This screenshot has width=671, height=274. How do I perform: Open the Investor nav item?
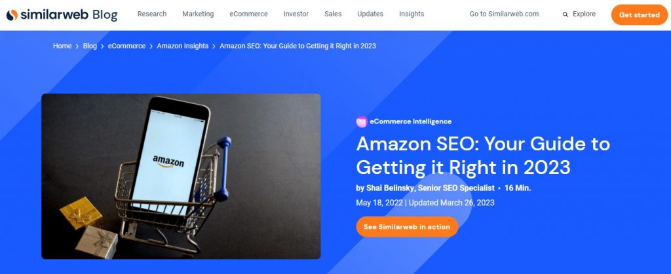tap(296, 14)
